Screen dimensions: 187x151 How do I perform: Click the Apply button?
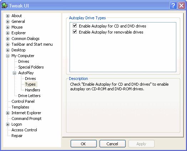click(x=141, y=144)
